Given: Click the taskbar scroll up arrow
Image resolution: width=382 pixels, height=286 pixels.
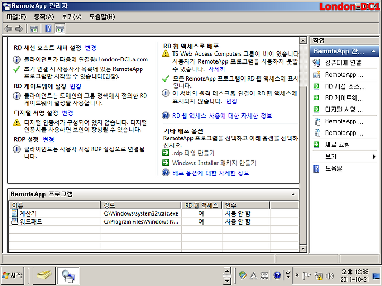Looking at the screenshot, I should click(227, 271).
